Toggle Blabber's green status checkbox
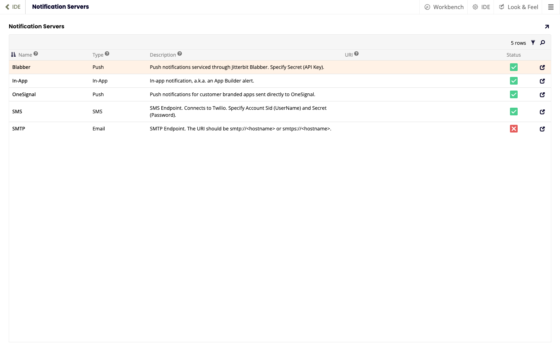560x358 pixels. (x=513, y=67)
